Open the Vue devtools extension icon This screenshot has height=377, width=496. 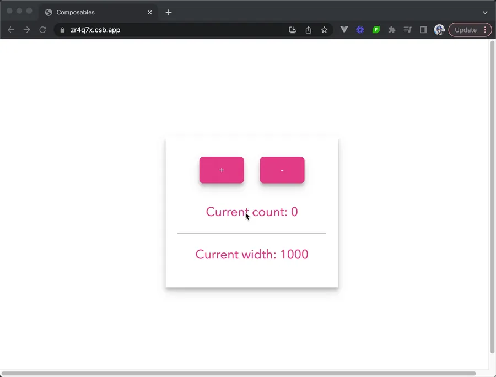point(344,30)
